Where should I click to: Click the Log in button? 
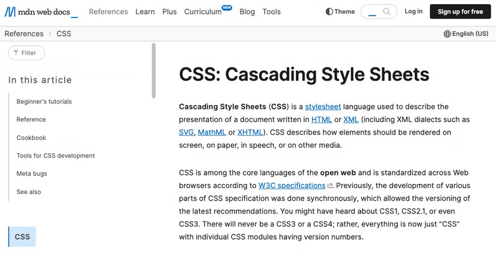[414, 11]
